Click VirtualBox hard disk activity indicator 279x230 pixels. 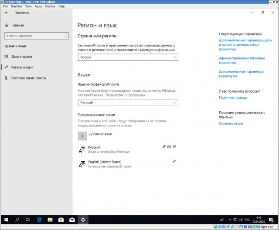[215, 227]
